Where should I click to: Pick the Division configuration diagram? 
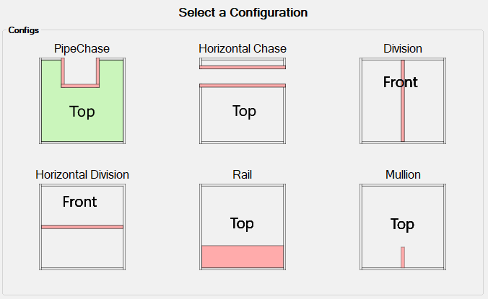click(403, 101)
